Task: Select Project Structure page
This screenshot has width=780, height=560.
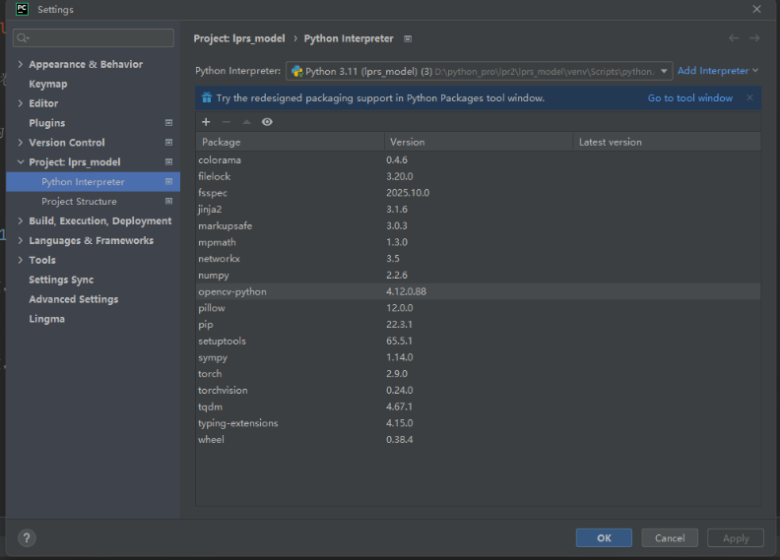Action: pos(79,201)
